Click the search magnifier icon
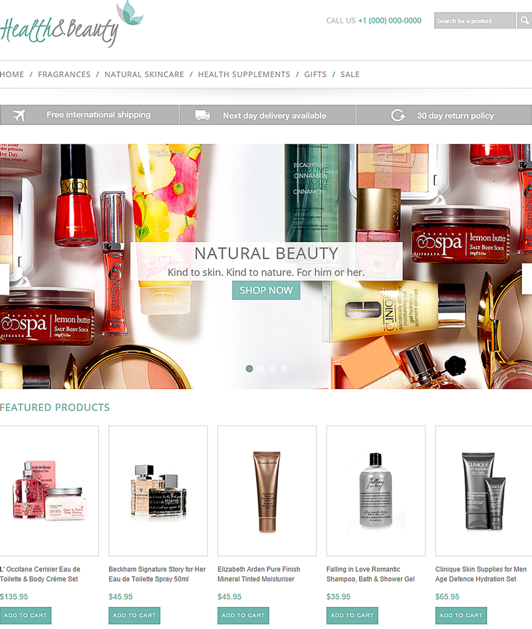This screenshot has height=629, width=532. pos(525,21)
